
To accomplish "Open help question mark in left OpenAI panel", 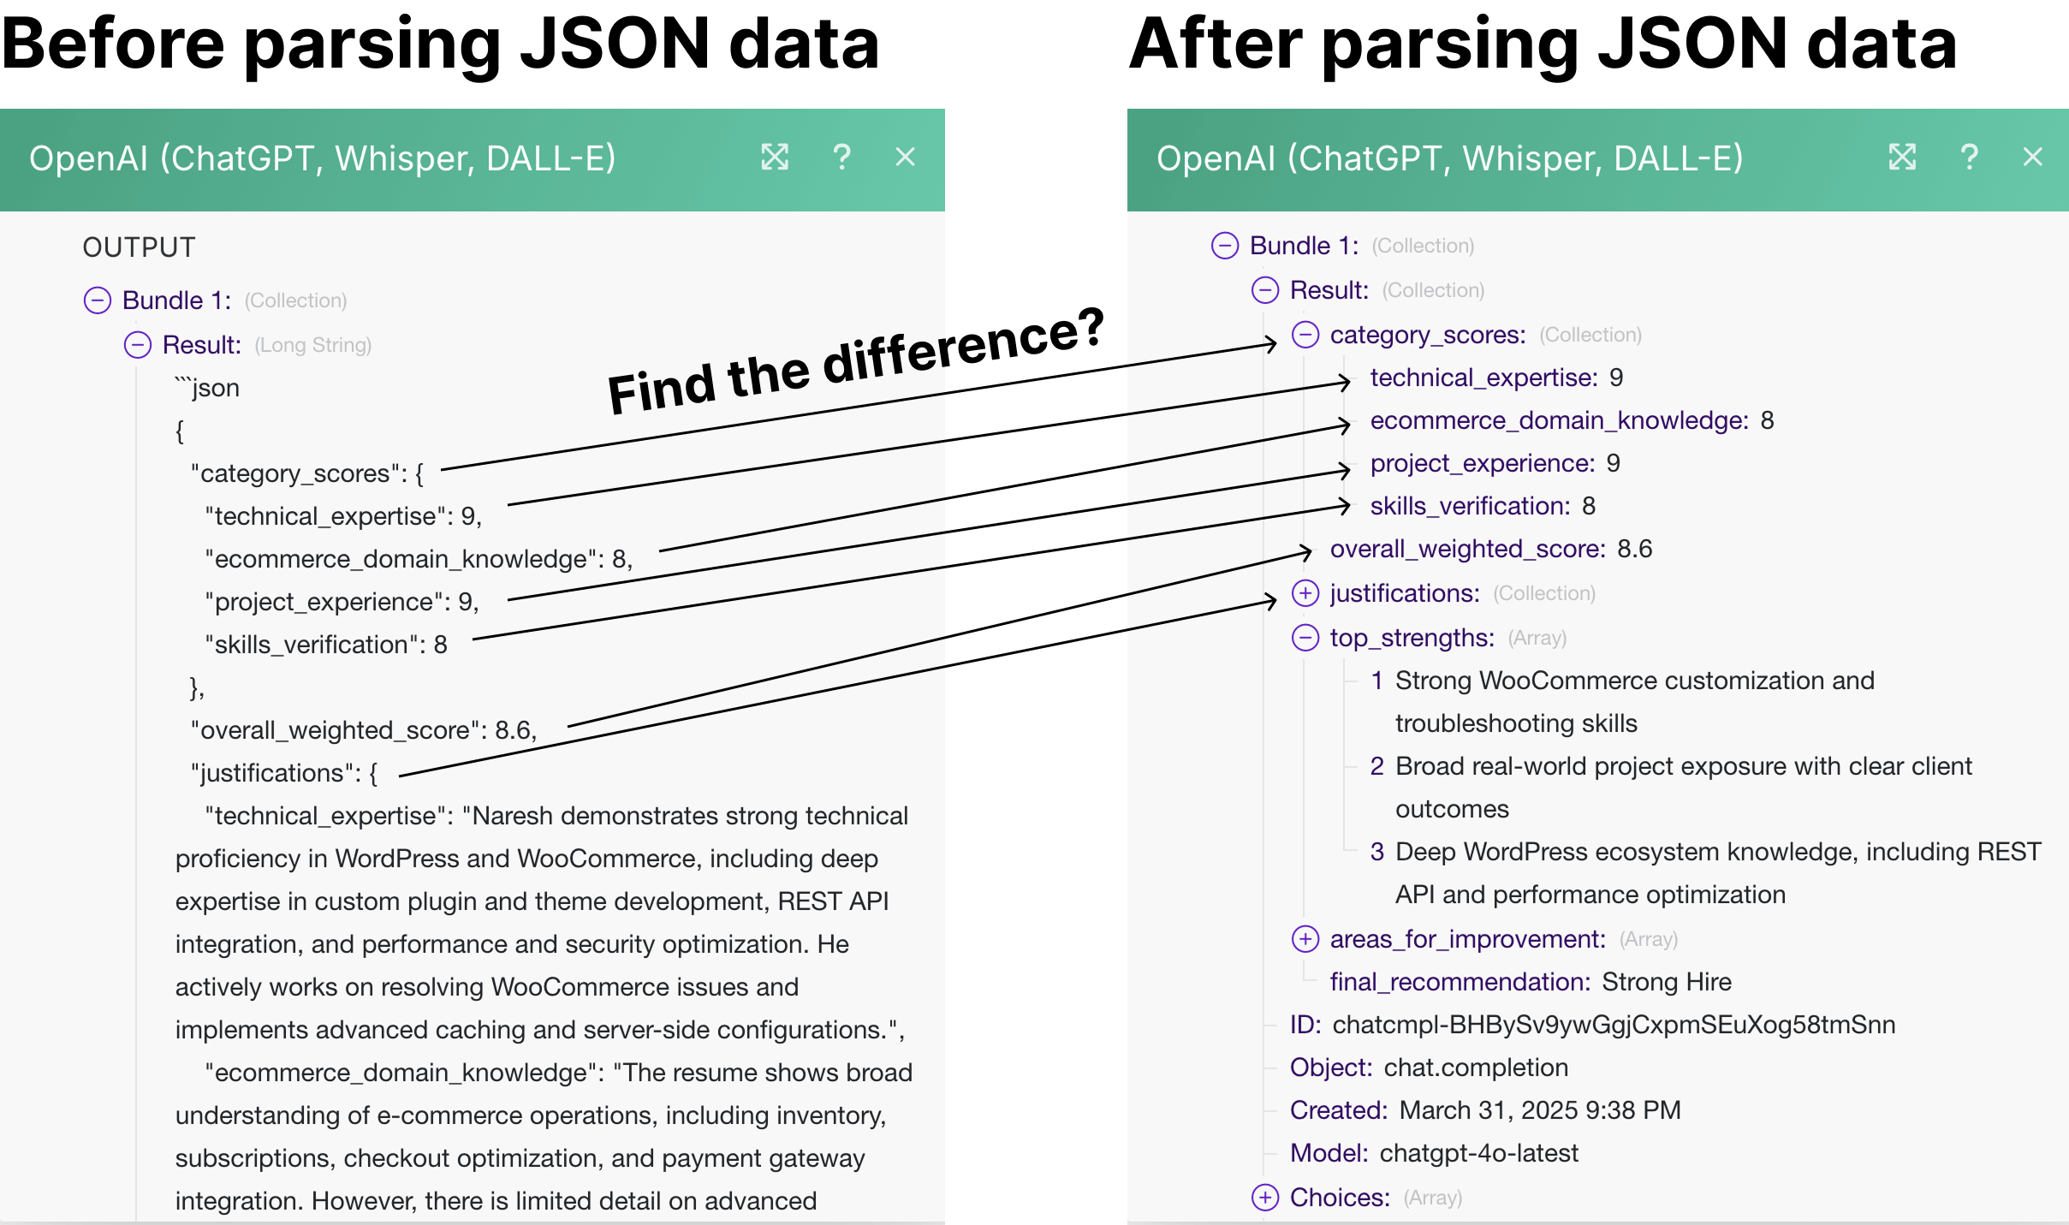I will click(x=841, y=158).
